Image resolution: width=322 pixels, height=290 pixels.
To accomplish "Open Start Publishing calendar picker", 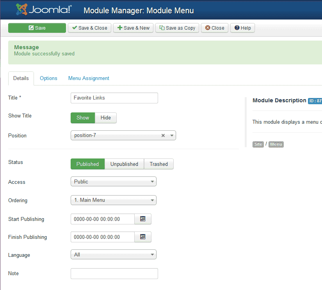I will coord(142,219).
